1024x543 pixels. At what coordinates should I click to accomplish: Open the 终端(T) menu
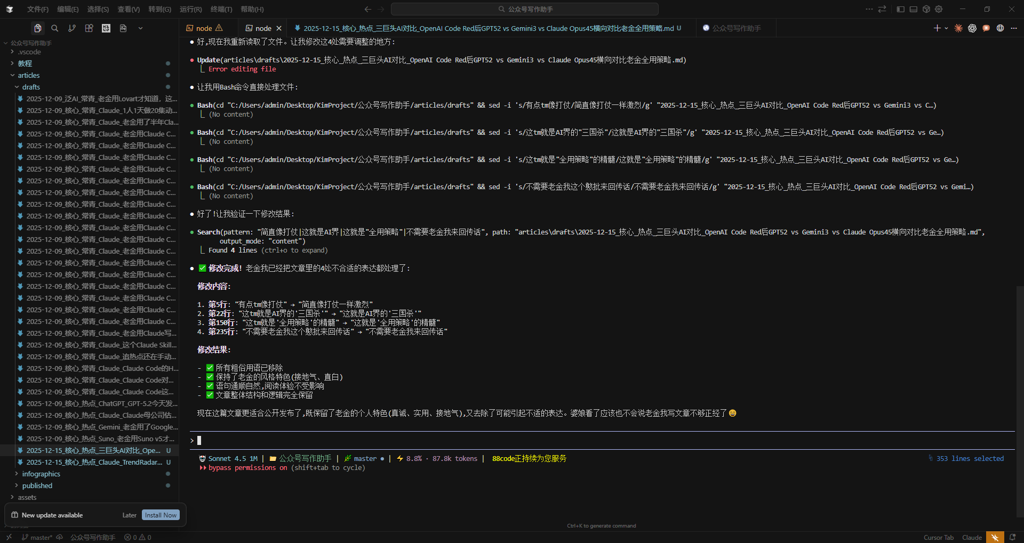pyautogui.click(x=221, y=9)
